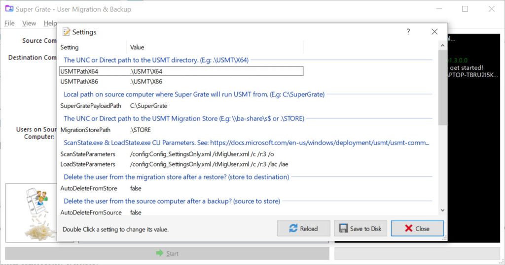Click the Start button in main window

[x=167, y=253]
